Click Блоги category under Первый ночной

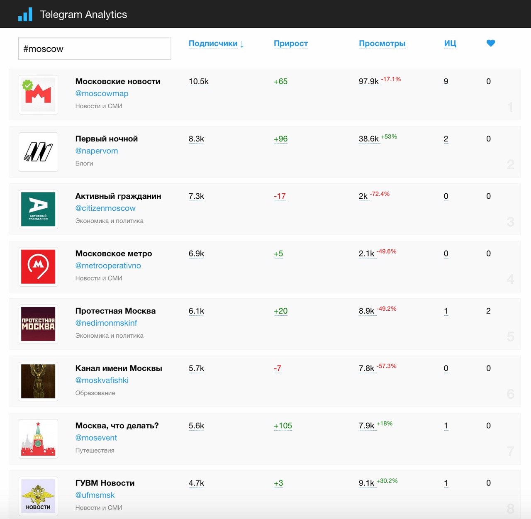[x=84, y=163]
